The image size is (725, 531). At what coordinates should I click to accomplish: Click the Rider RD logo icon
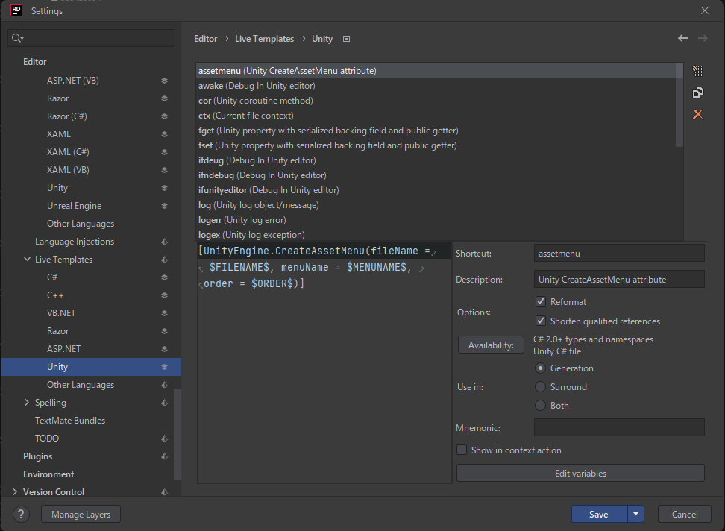pyautogui.click(x=16, y=10)
